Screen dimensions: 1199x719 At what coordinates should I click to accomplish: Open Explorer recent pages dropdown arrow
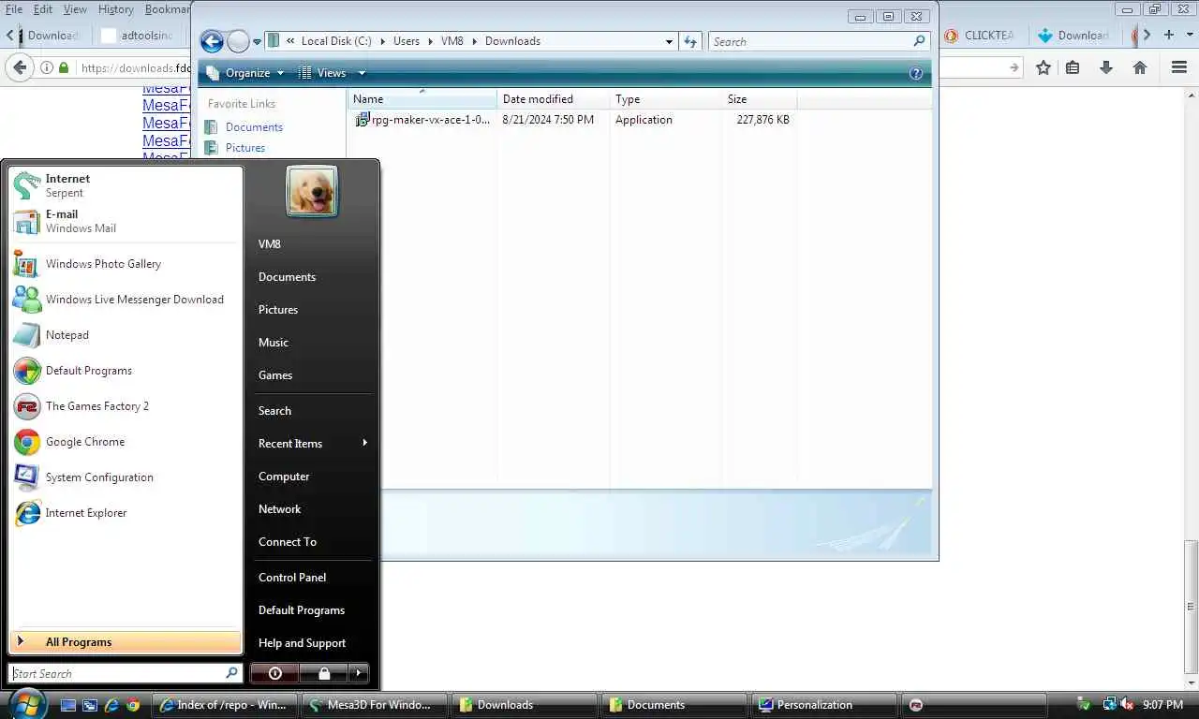[x=257, y=42]
